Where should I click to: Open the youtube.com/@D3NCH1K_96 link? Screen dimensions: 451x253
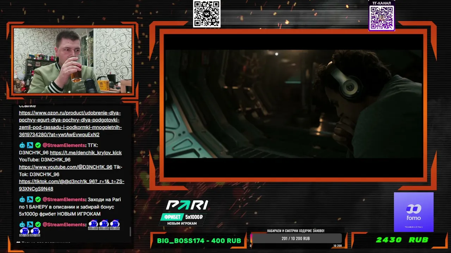66,167
